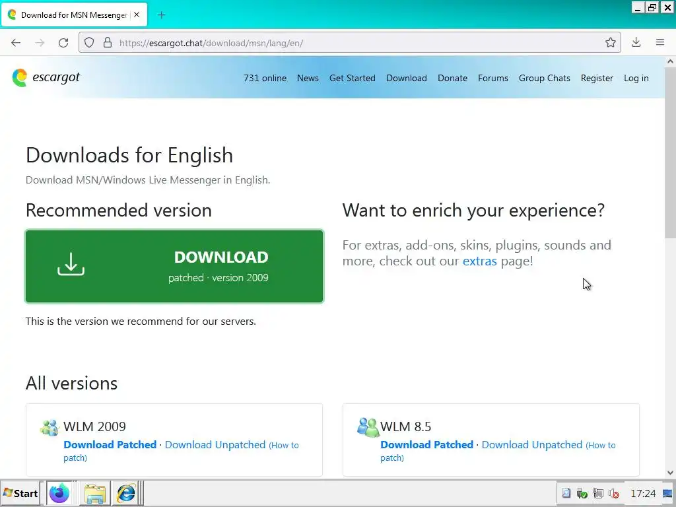The height and width of the screenshot is (507, 676).
Task: Open the extras page link
Action: pos(479,261)
